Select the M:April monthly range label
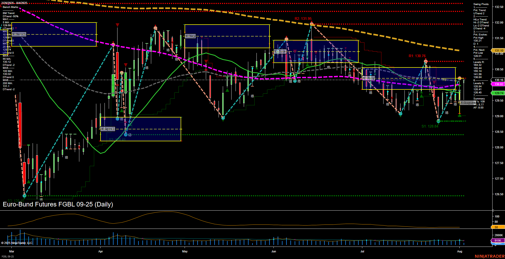 (108, 129)
